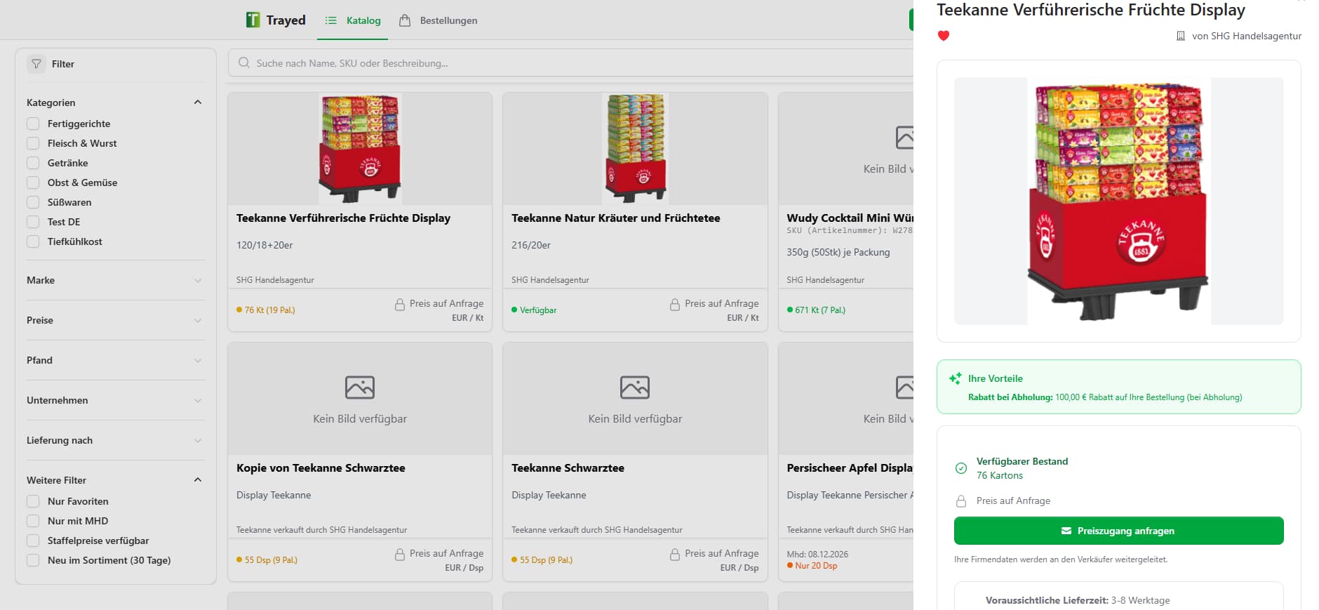The width and height of the screenshot is (1319, 610).
Task: Expand the Pfand filter section
Action: click(x=116, y=360)
